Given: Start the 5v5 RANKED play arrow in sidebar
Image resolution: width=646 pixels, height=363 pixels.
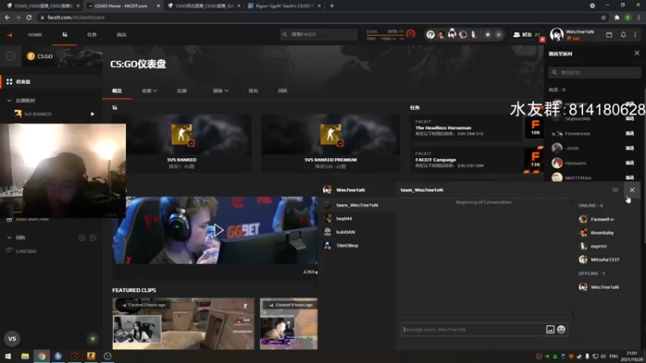Looking at the screenshot, I should click(92, 114).
